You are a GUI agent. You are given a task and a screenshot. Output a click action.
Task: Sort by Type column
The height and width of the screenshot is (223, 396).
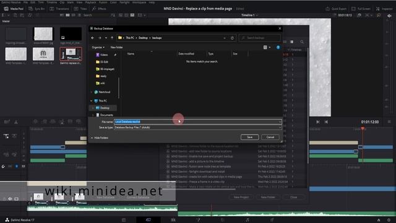(210, 54)
